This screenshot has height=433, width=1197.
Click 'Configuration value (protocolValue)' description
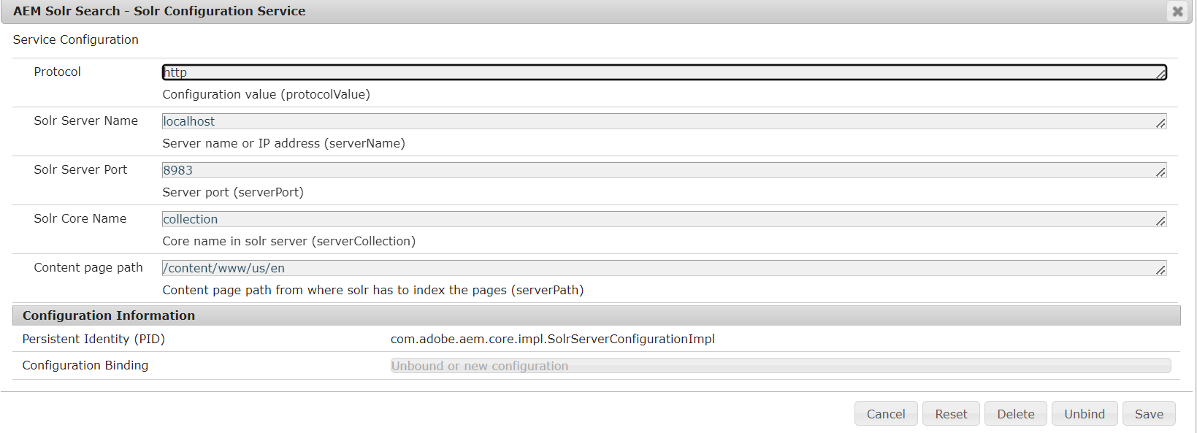pyautogui.click(x=267, y=94)
